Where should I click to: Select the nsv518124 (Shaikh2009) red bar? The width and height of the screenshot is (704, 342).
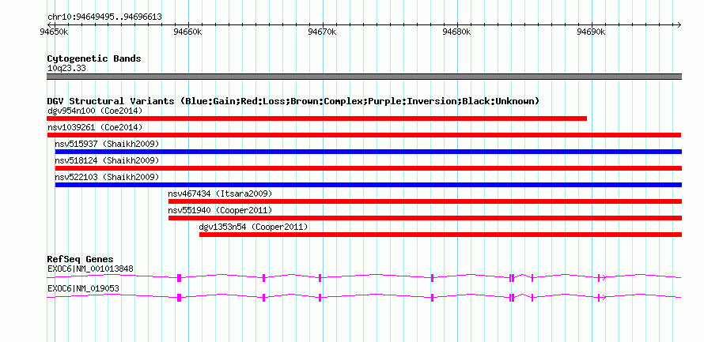(368, 168)
